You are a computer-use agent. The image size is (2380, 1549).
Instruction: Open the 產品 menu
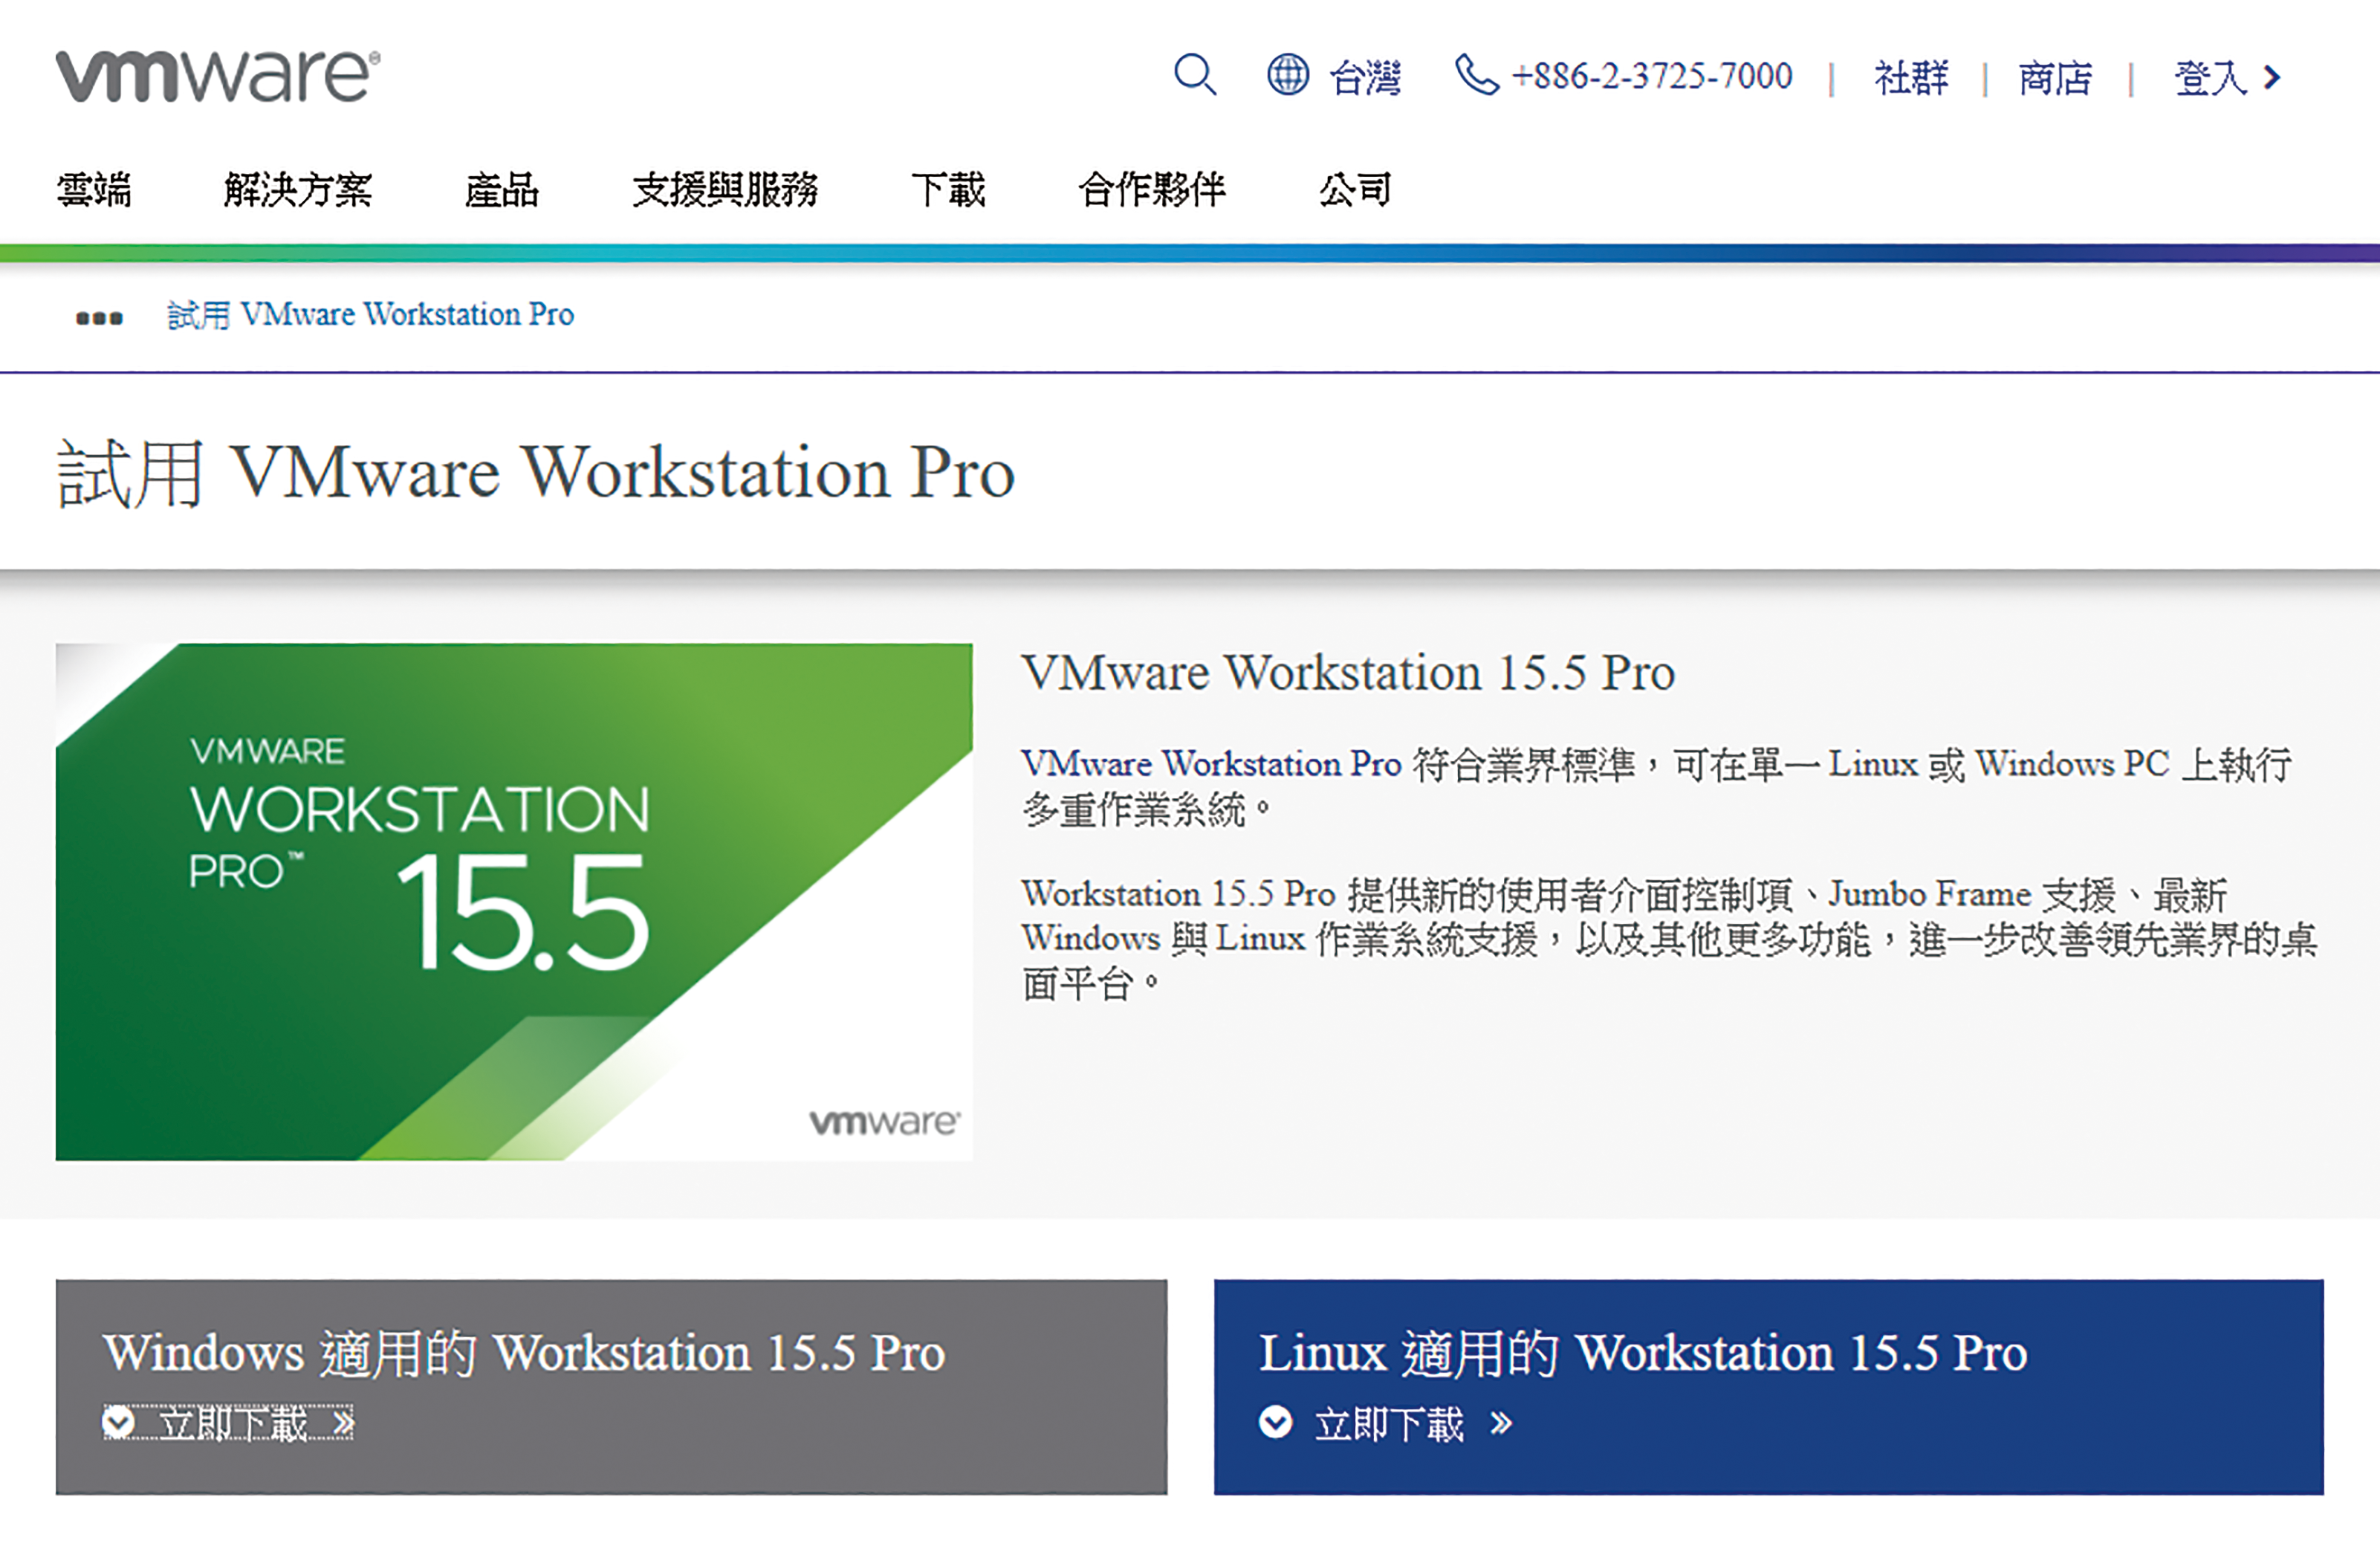(x=502, y=189)
